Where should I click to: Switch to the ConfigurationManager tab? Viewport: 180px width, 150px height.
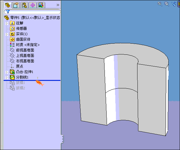[24, 5]
